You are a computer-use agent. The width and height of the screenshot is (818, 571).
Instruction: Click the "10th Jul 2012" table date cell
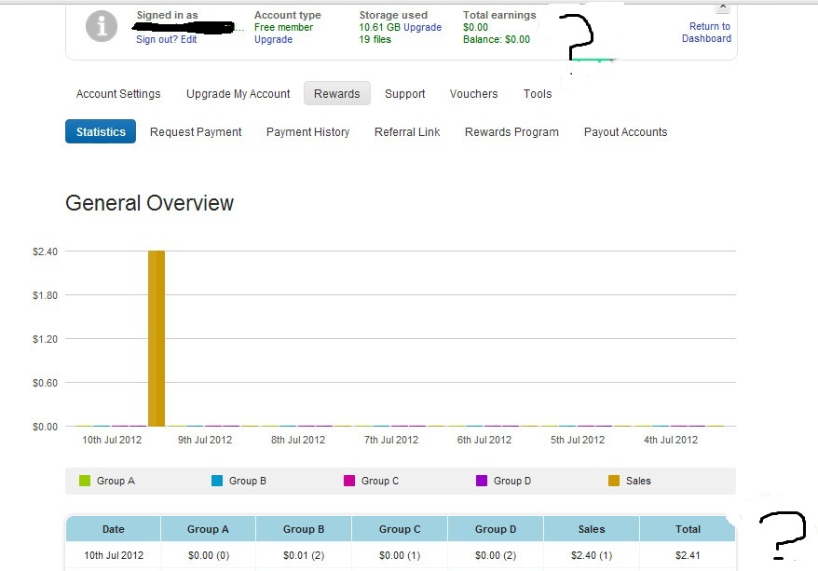point(114,555)
